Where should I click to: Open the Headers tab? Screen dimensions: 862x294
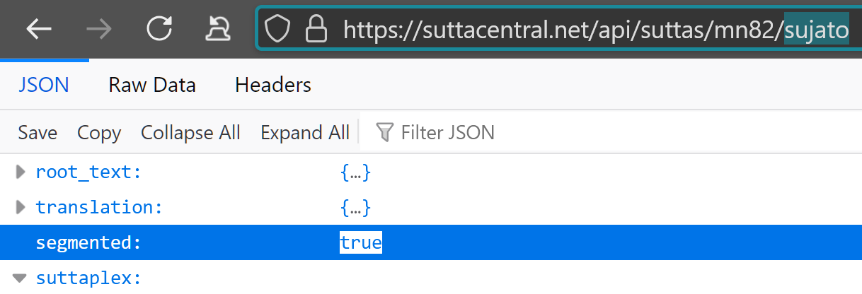click(273, 86)
